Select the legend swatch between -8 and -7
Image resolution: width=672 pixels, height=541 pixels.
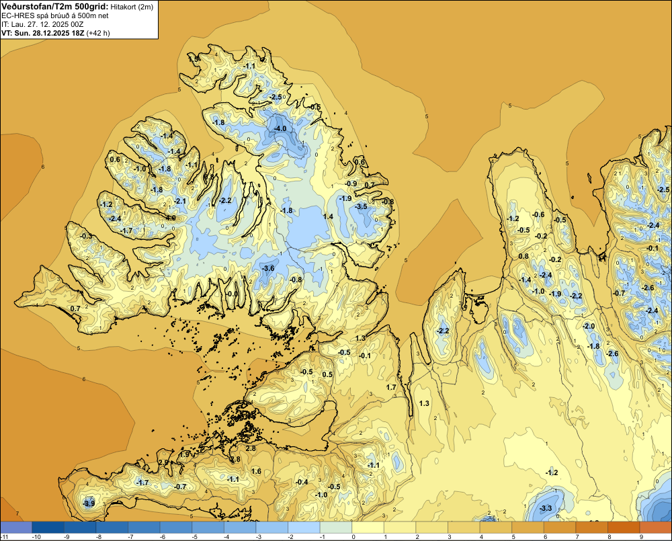[x=112, y=528]
